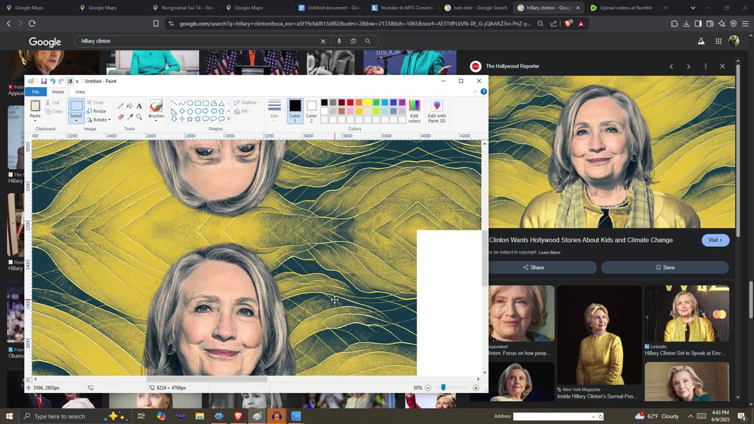Select the Pencil tool in Paint
This screenshot has height=424, width=754.
tap(121, 106)
